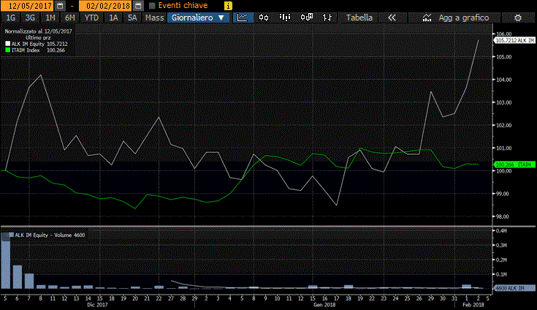Toggle the Eventi chiave checkbox
The width and height of the screenshot is (537, 310).
pyautogui.click(x=152, y=5)
